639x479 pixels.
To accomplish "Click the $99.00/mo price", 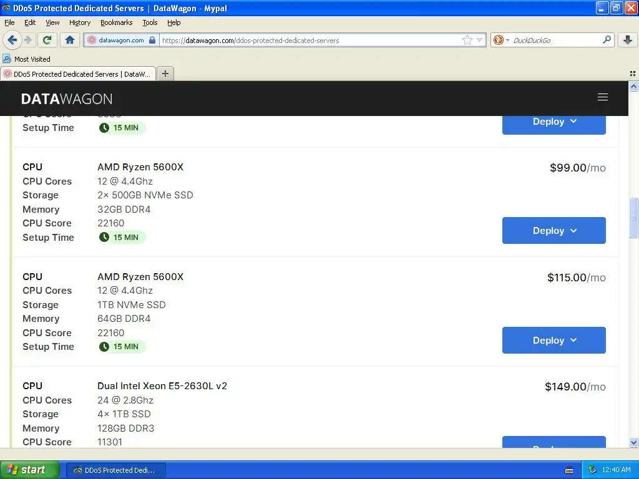I will click(x=577, y=168).
